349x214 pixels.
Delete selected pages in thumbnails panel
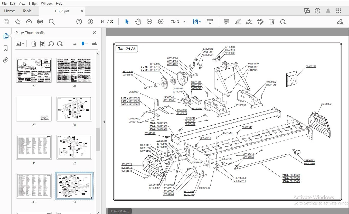34,44
